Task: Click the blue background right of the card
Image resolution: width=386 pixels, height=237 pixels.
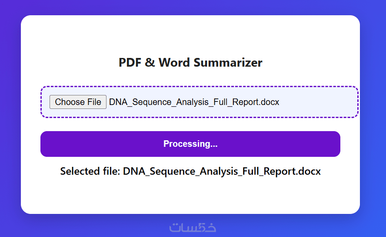Action: click(x=373, y=118)
